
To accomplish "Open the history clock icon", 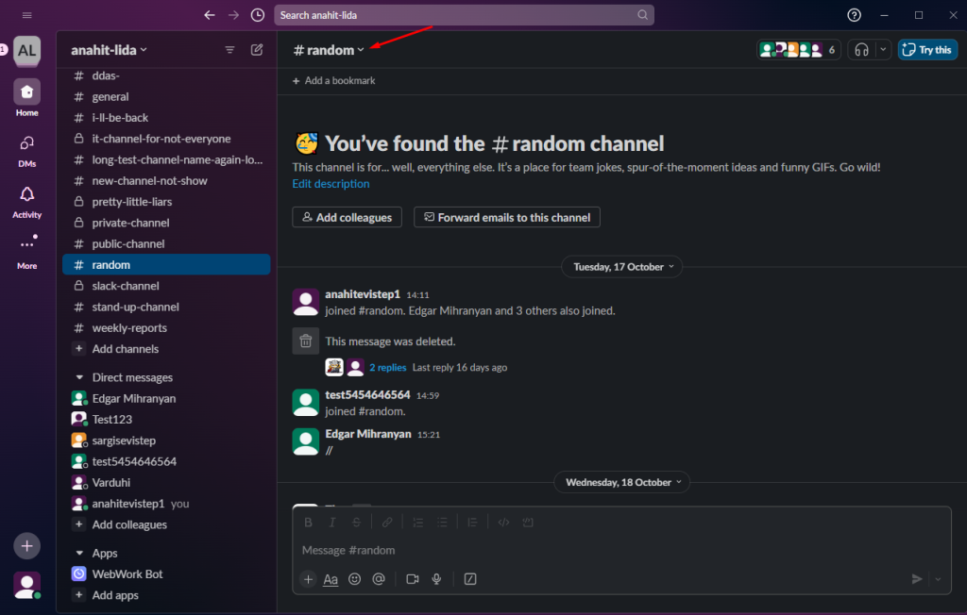I will tap(258, 15).
